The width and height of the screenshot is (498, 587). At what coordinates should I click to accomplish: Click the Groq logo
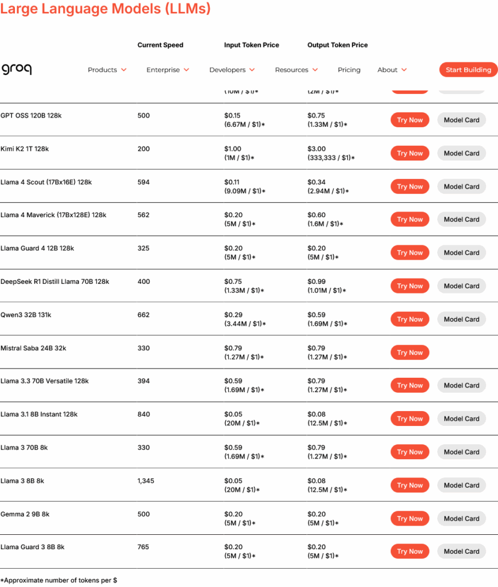pyautogui.click(x=17, y=69)
